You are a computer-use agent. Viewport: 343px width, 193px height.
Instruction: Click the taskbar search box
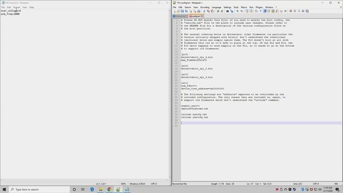pos(39,189)
